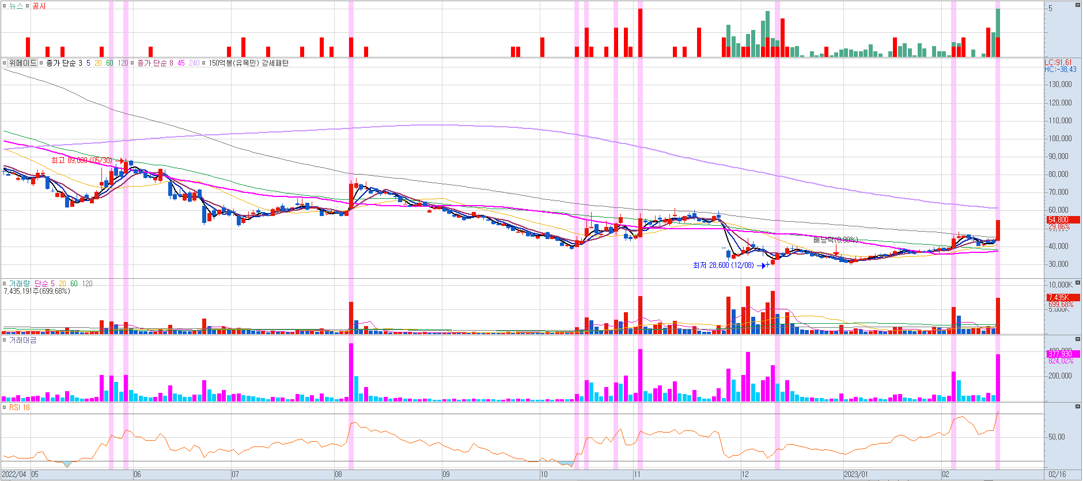Viewport: 1083px width, 481px height.
Task: Click the magenta 45 moving average legend
Action: click(181, 63)
